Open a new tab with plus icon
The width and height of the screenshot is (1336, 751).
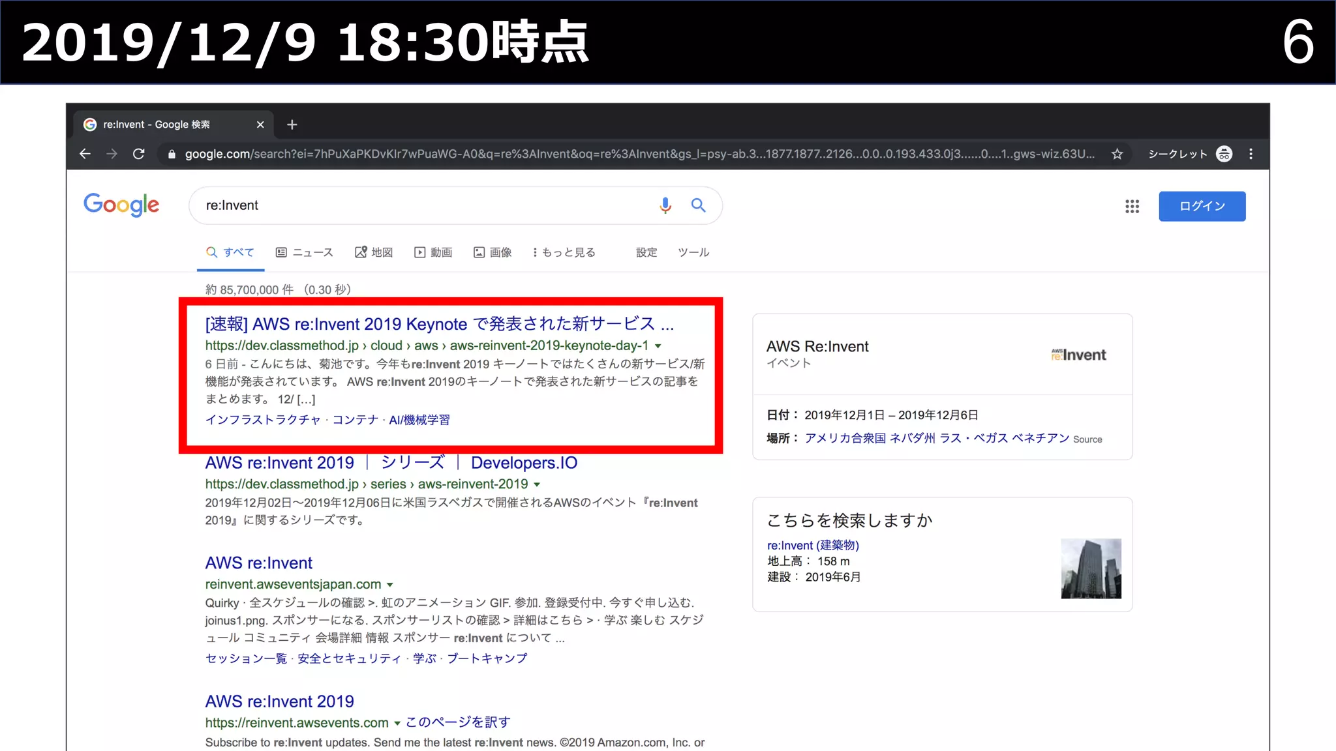pyautogui.click(x=292, y=125)
